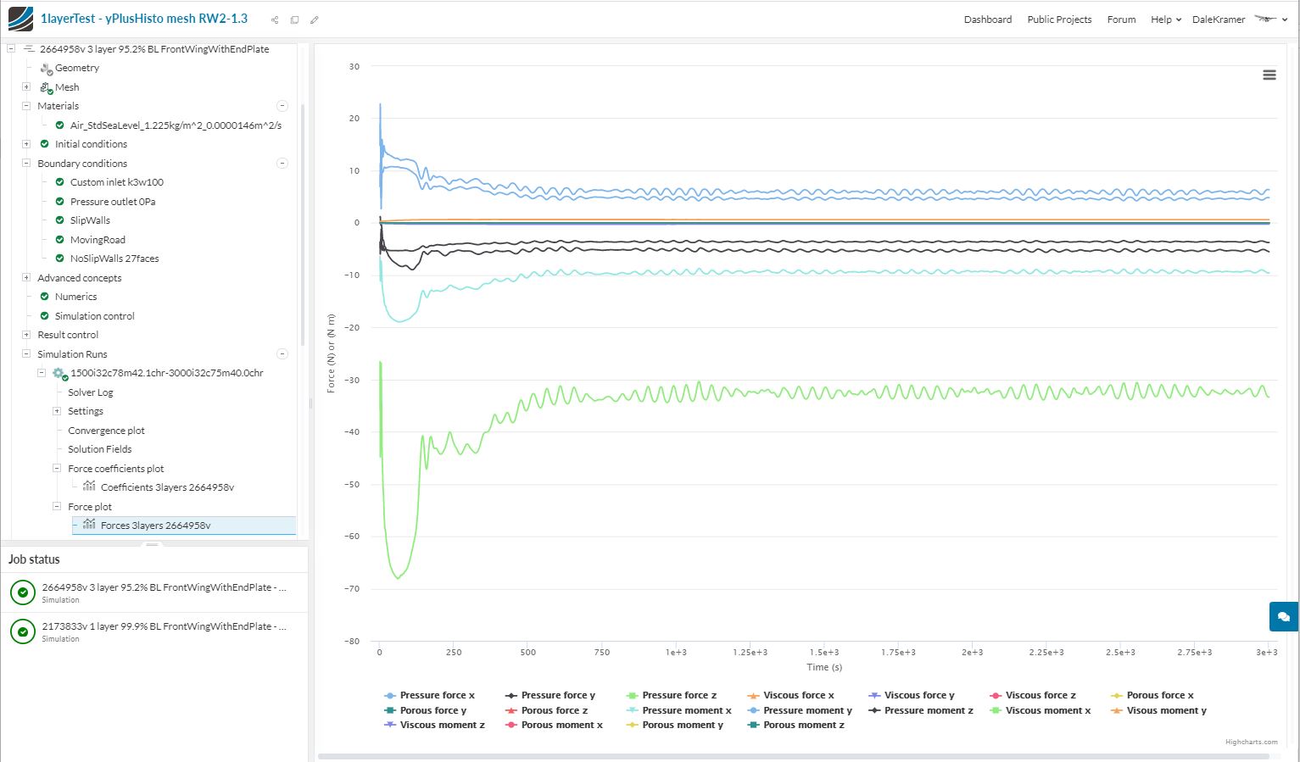Screen dimensions: 1300x762
Task: Click the simulation run gear icon
Action: click(x=59, y=373)
